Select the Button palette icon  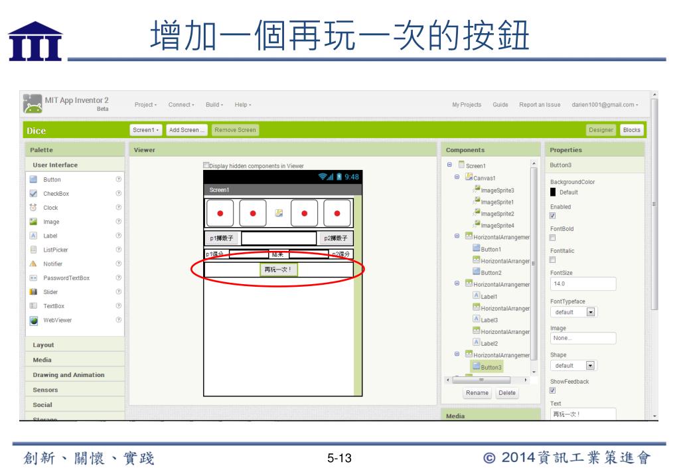33,179
